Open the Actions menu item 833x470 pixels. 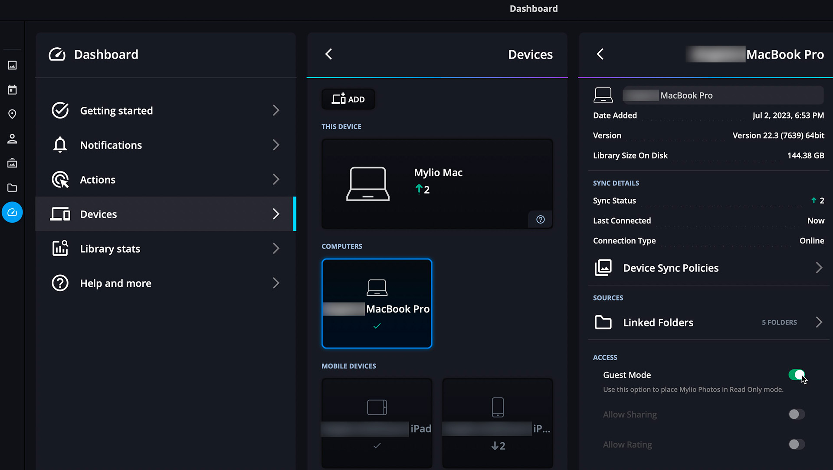pos(166,180)
